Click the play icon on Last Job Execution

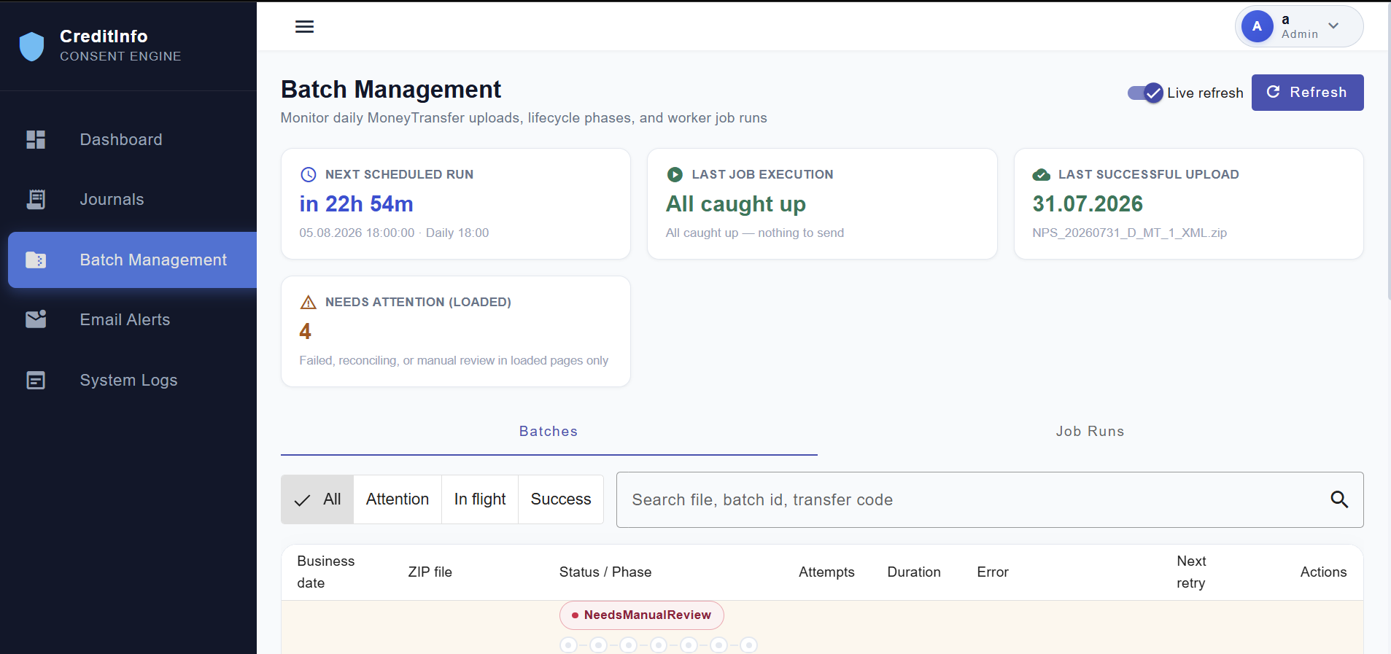click(675, 174)
